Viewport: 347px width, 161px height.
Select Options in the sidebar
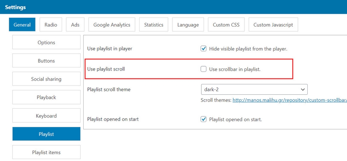(x=46, y=42)
